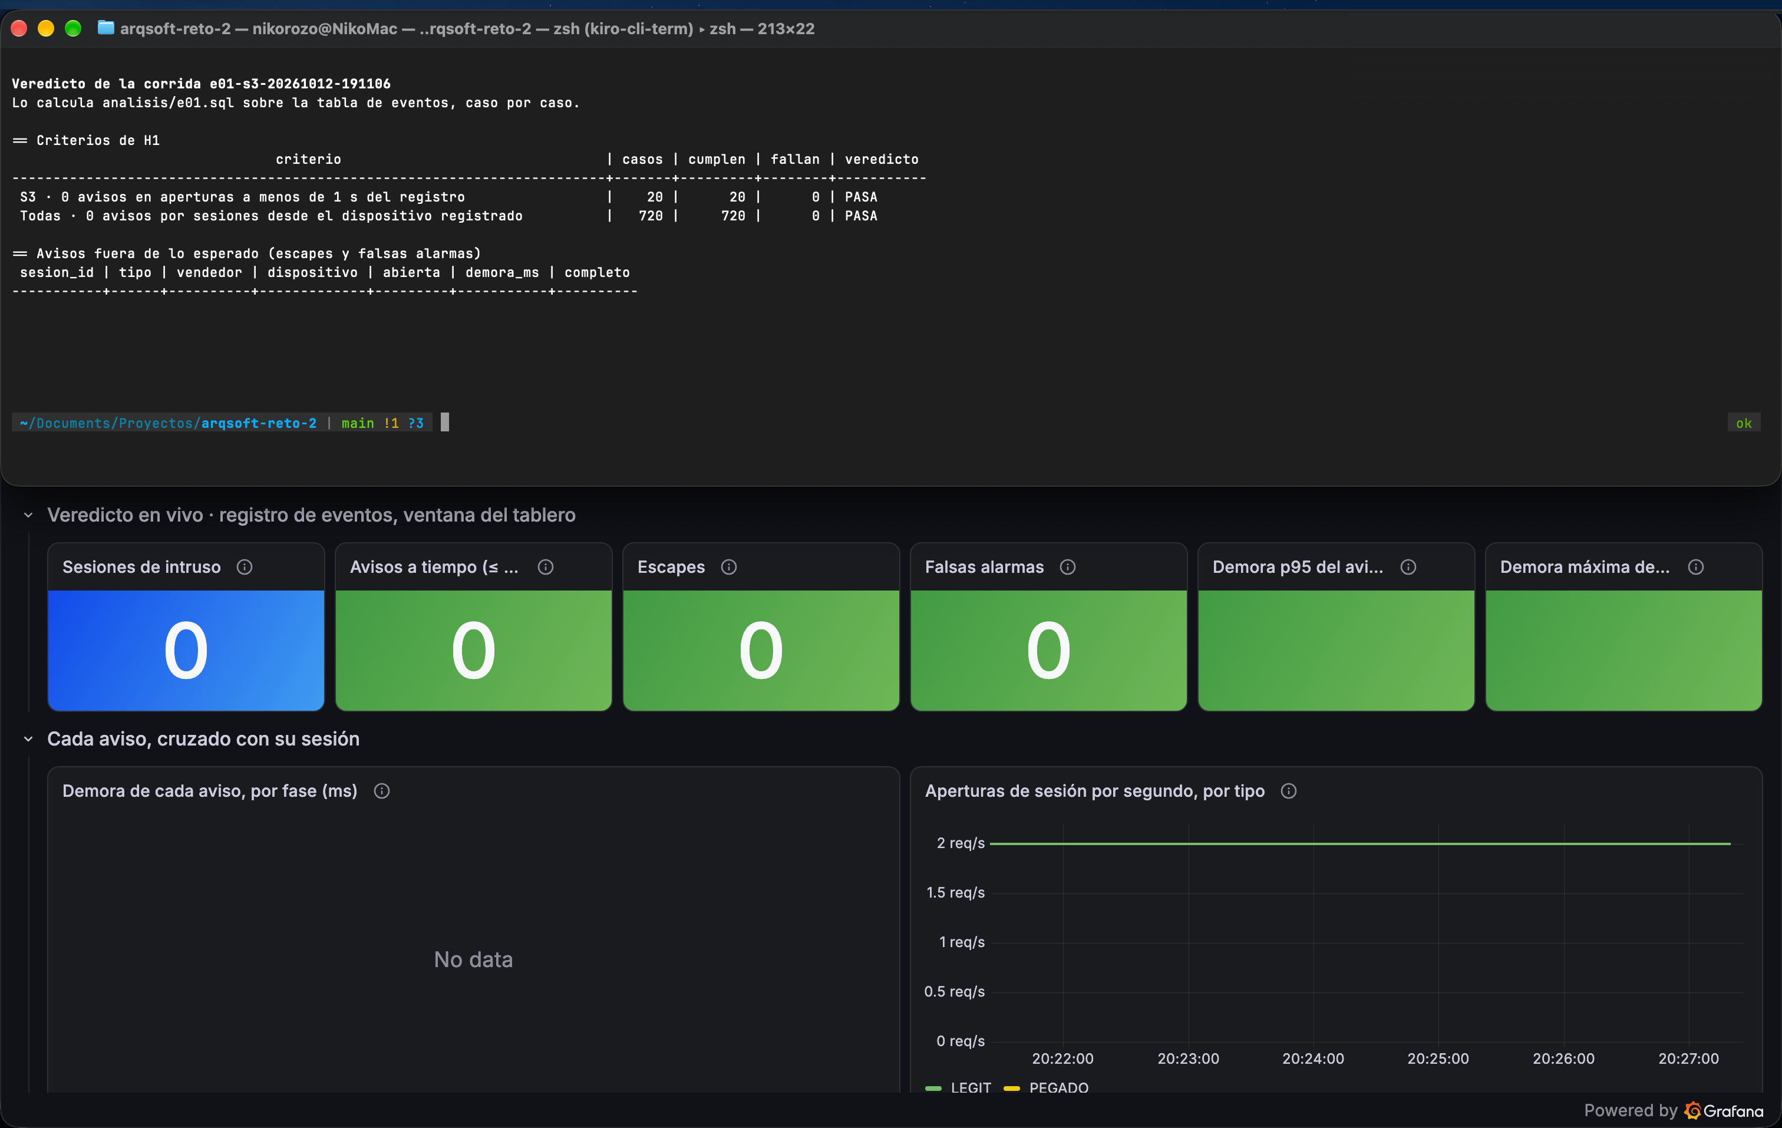This screenshot has height=1128, width=1782.
Task: Click the Avisos a tiempo stat value 0
Action: pos(474,651)
